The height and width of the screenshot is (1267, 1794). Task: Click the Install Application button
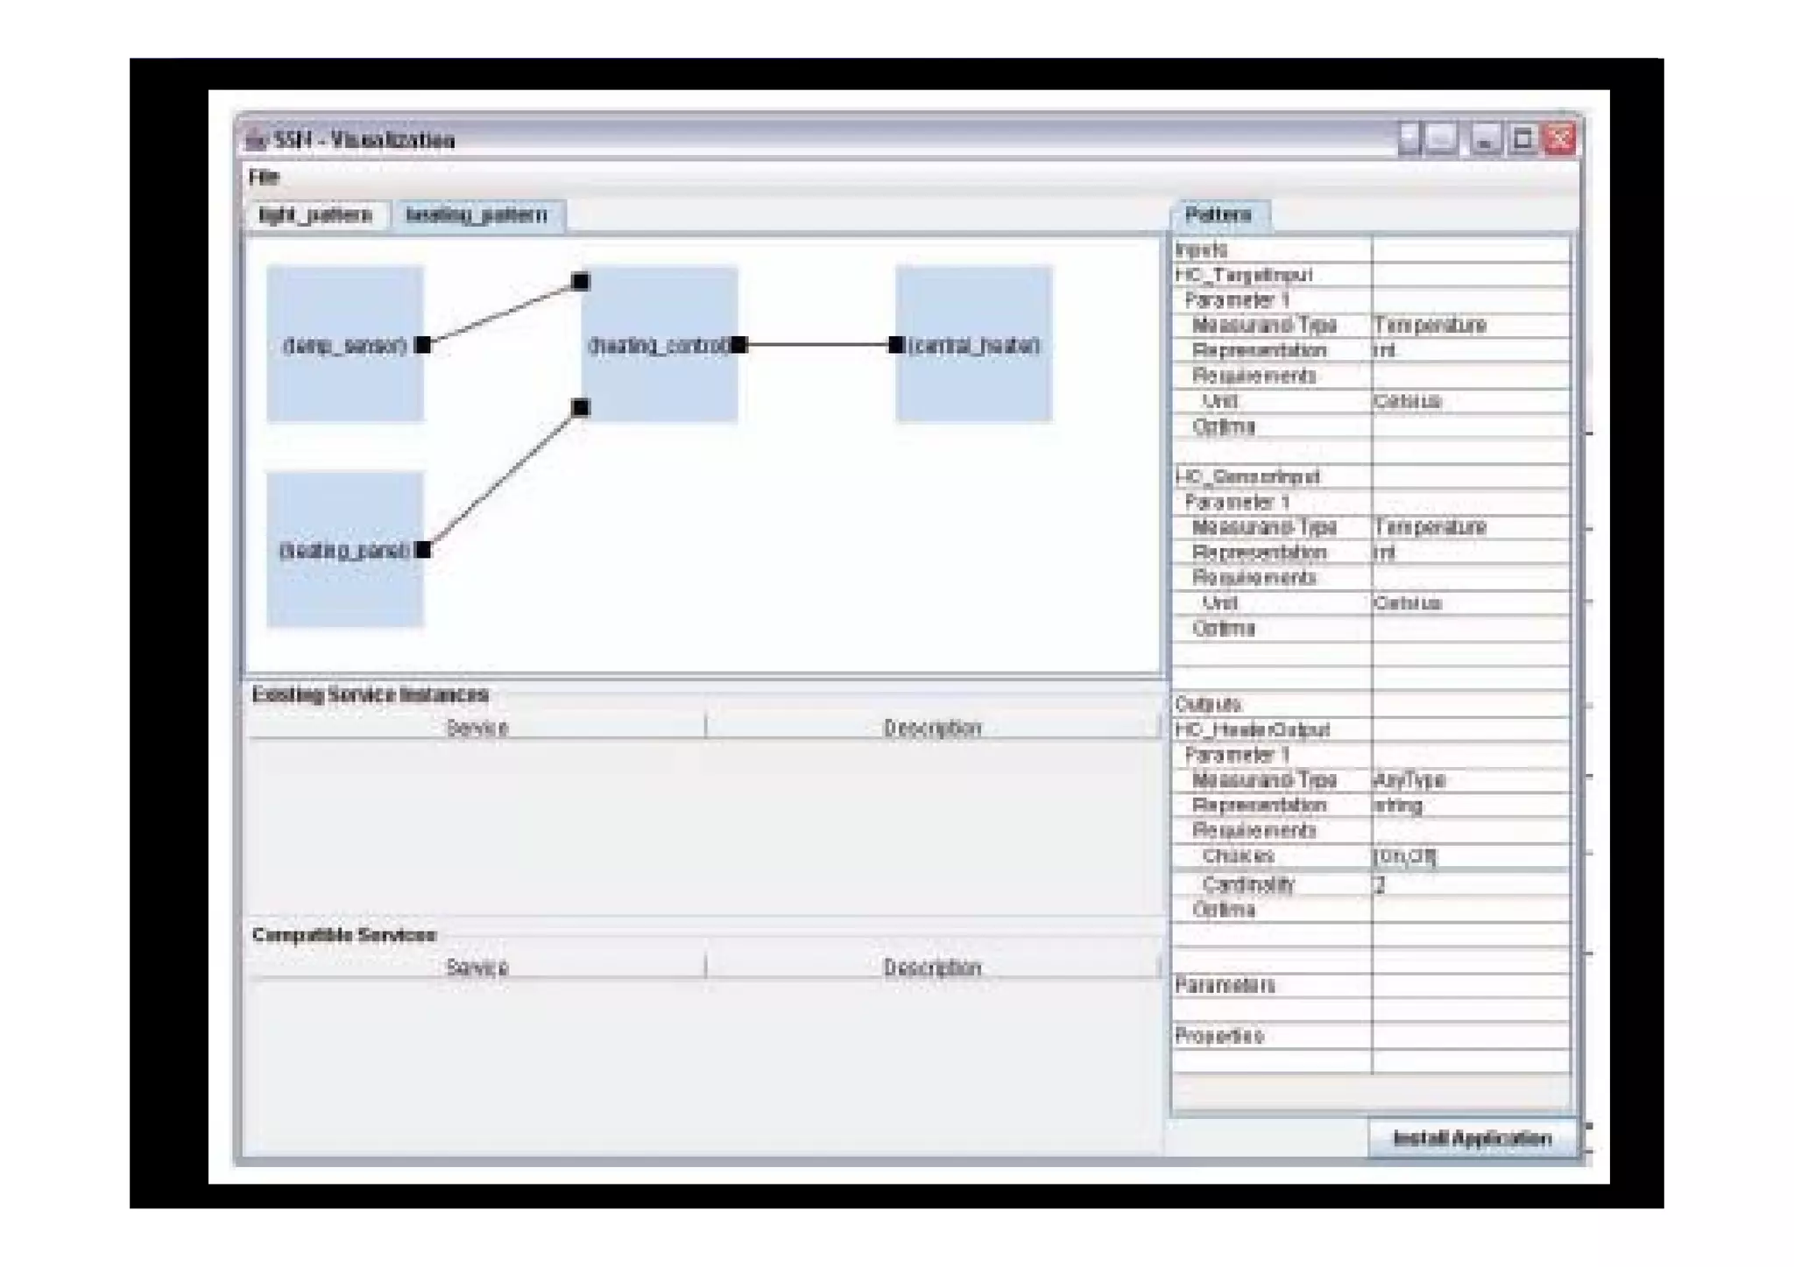[1472, 1137]
